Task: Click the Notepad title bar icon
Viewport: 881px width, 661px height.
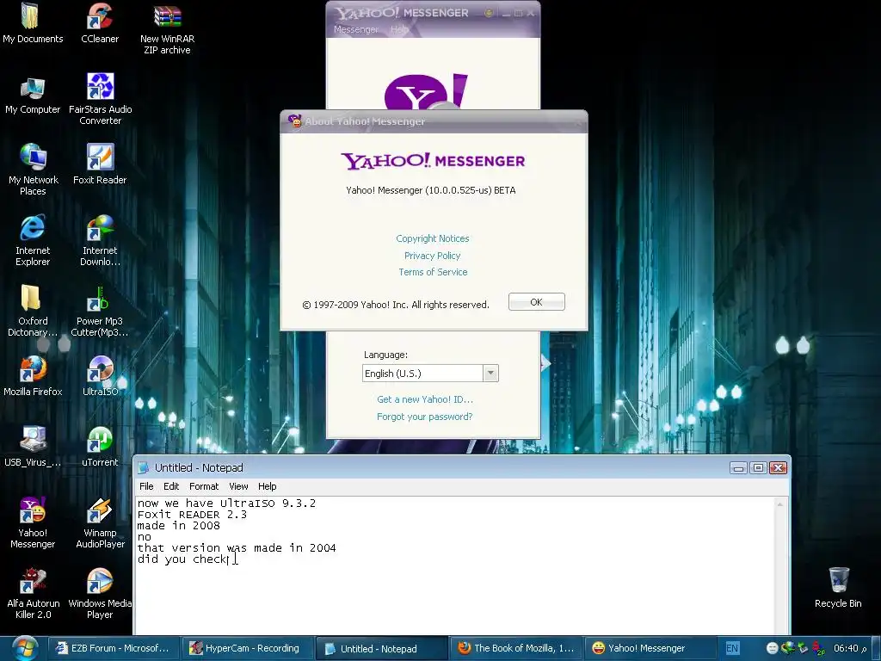Action: pos(144,467)
